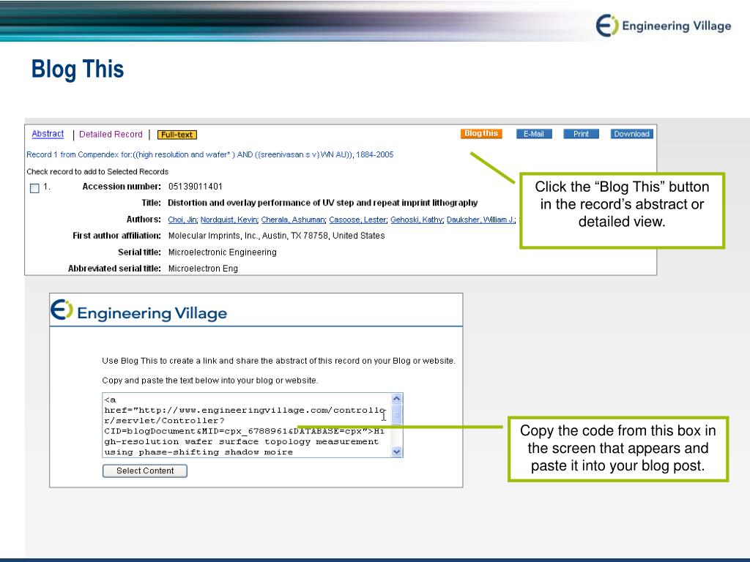Screen dimensions: 750x562
Task: Click serial title Microelectronic Engineering
Action: [x=223, y=252]
